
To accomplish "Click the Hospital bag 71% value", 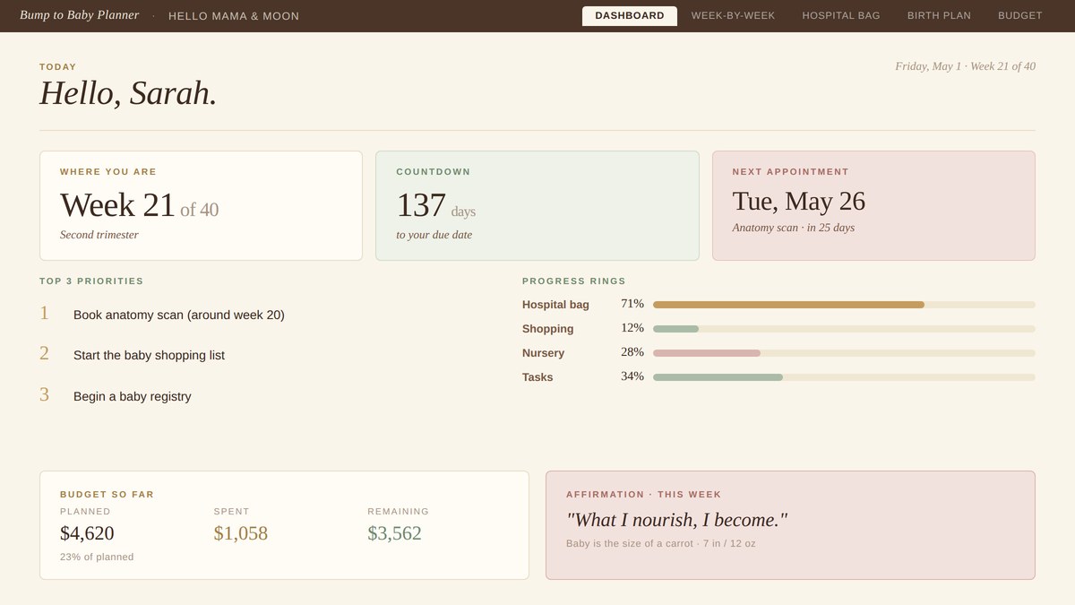I will (x=632, y=304).
